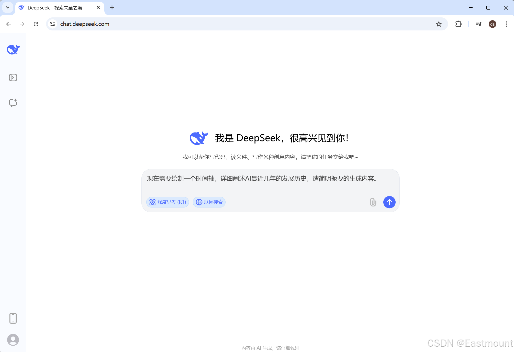The width and height of the screenshot is (514, 352).
Task: Open a new browser tab
Action: [x=112, y=8]
